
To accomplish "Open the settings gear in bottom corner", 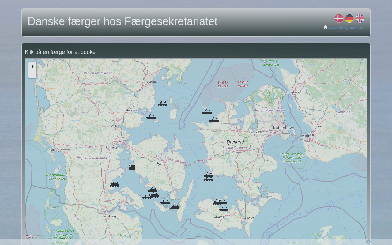I will [x=368, y=242].
